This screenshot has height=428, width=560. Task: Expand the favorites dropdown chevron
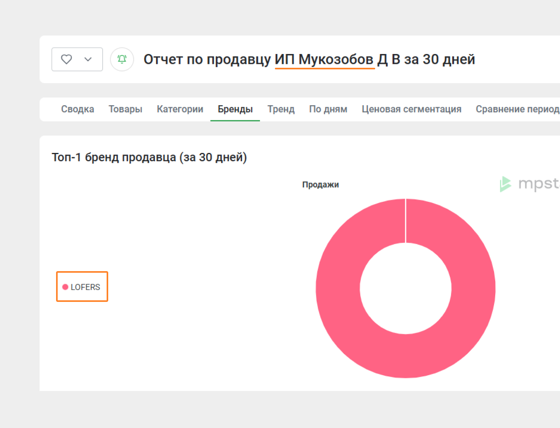coord(88,59)
